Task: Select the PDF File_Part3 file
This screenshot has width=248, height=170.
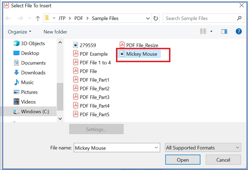Action: click(x=91, y=97)
